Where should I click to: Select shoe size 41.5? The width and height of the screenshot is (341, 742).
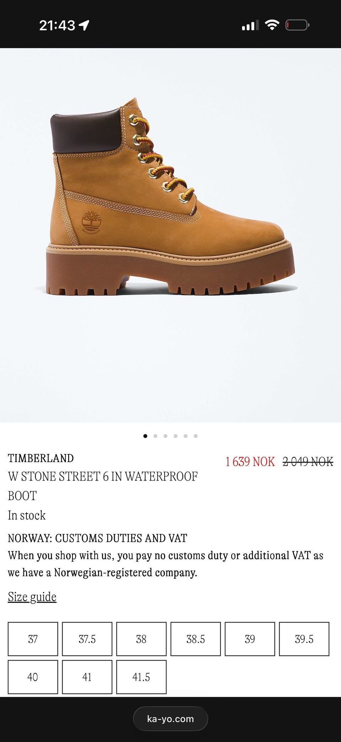tap(141, 677)
